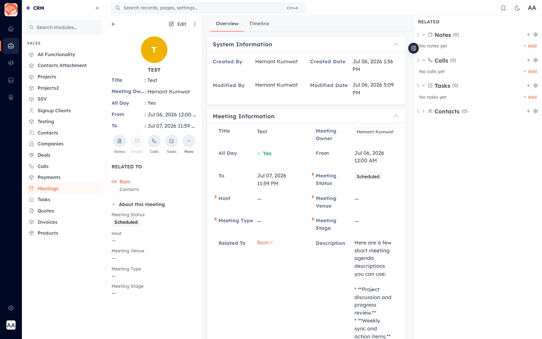Click the TEST record avatar
The image size is (542, 339).
click(x=154, y=50)
